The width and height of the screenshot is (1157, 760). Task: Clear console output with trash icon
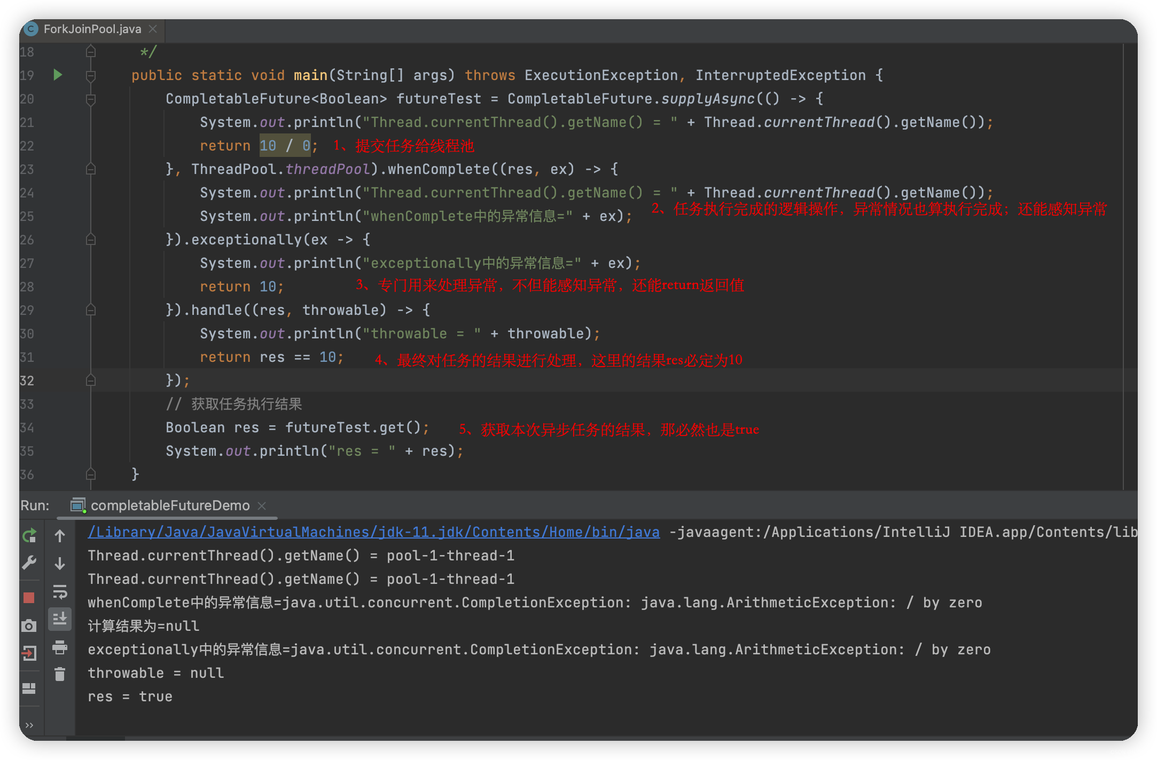pos(60,675)
